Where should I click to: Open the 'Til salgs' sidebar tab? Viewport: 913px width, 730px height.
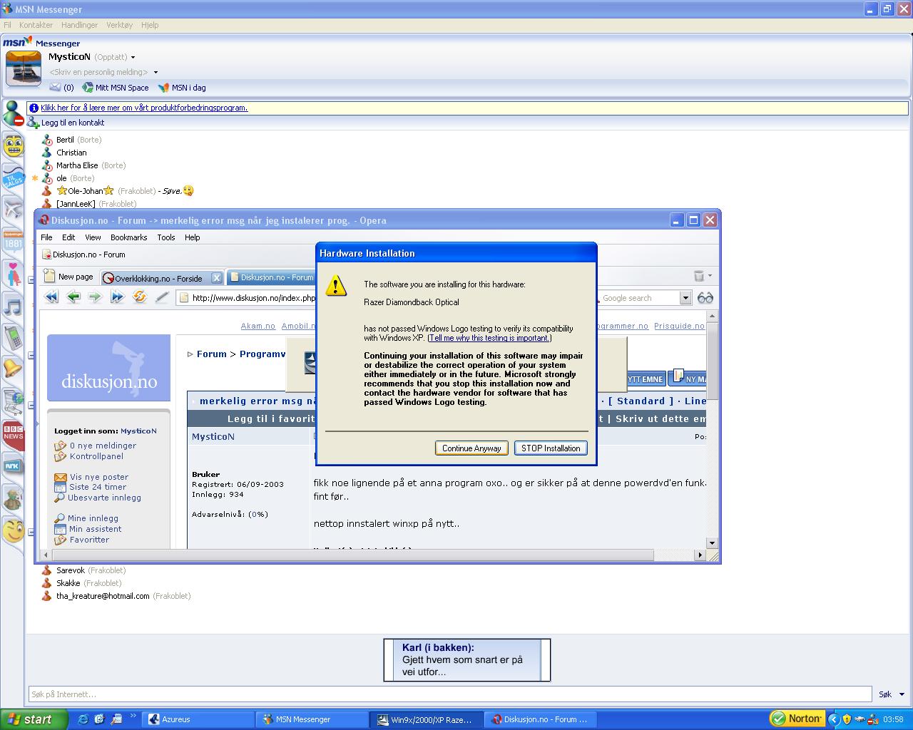(14, 178)
